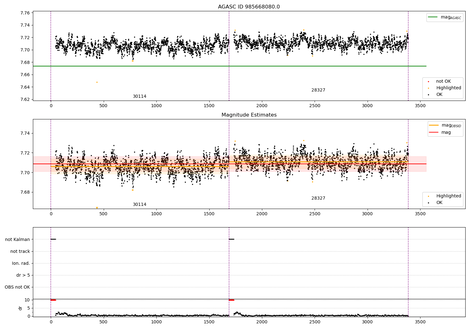
Task: Select the 'not OK' legend entry text
Action: point(443,81)
